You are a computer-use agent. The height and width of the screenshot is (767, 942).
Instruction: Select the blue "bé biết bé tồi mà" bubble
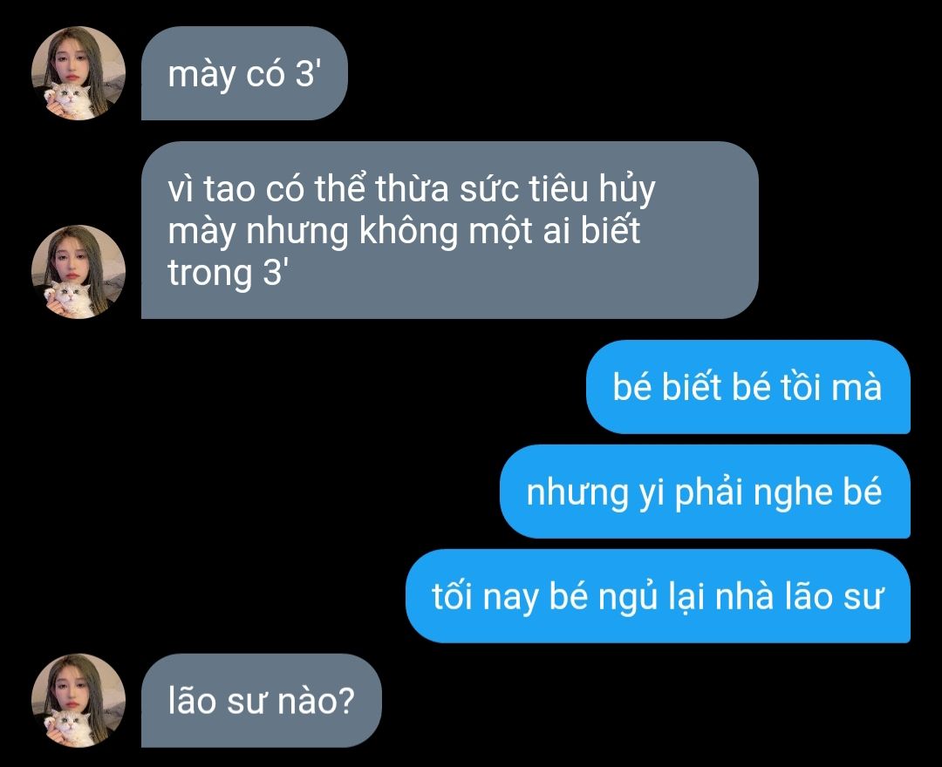(748, 387)
